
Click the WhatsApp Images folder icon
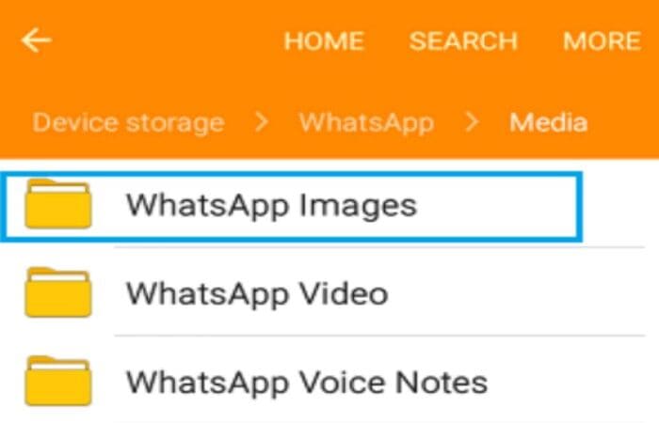pos(58,204)
